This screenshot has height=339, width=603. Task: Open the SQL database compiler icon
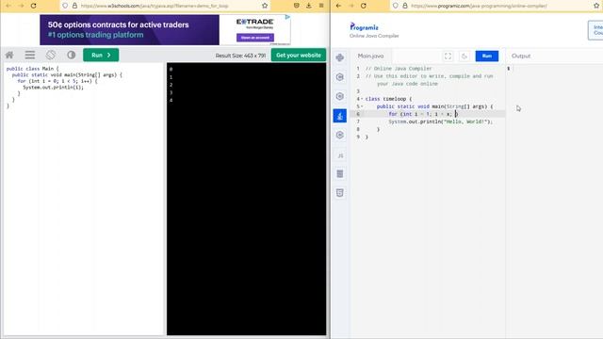point(339,173)
